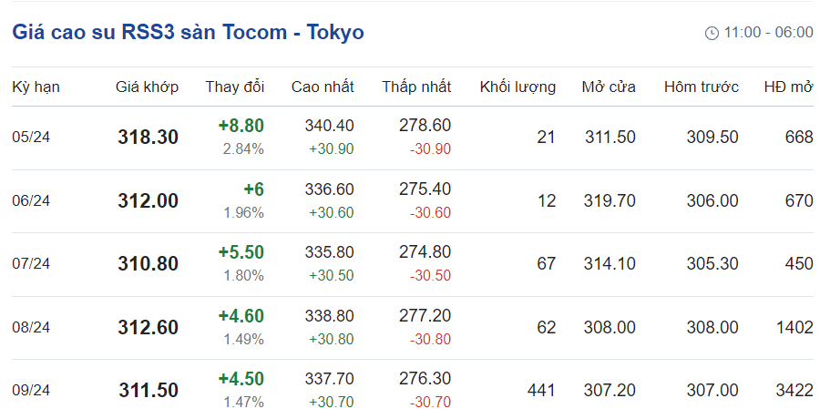Click the 11:00 - 06:00 trading hours text
Image resolution: width=830 pixels, height=419 pixels.
[x=768, y=33]
